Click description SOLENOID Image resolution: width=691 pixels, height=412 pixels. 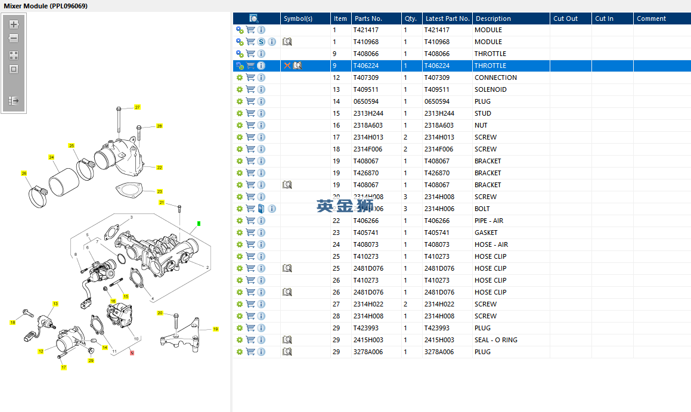pyautogui.click(x=491, y=89)
